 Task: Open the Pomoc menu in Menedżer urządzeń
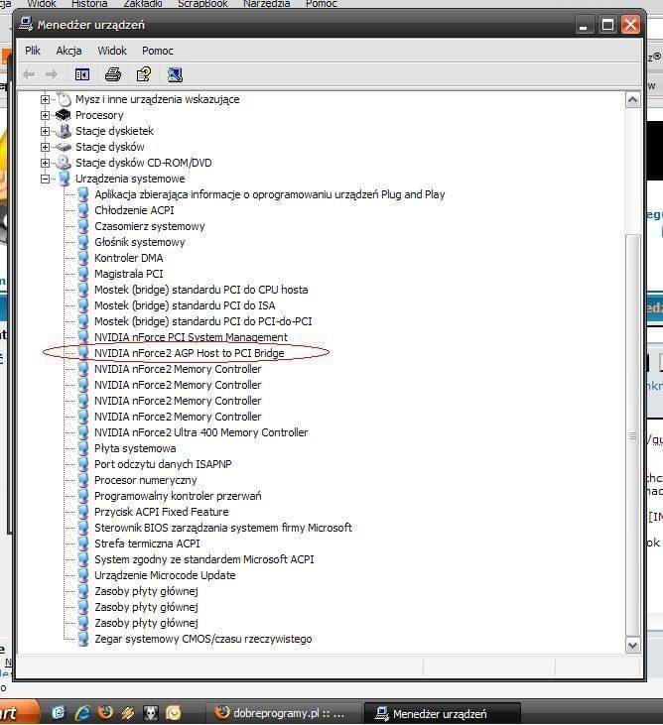[158, 51]
